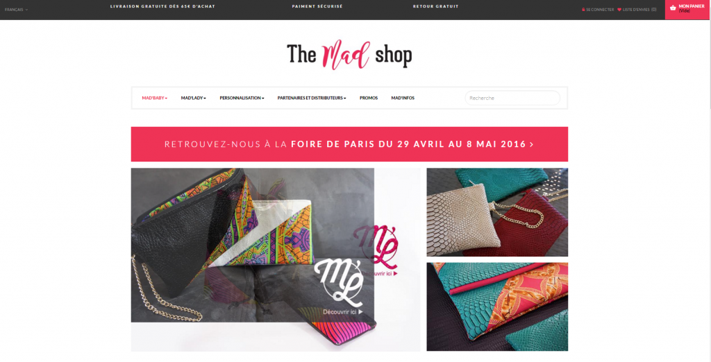Image resolution: width=711 pixels, height=362 pixels.
Task: Click the lock icon beside Se connecter
Action: pyautogui.click(x=583, y=10)
